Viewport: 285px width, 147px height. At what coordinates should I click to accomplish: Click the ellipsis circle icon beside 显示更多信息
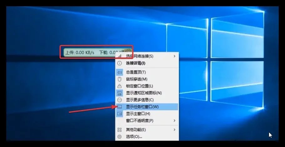click(x=119, y=100)
